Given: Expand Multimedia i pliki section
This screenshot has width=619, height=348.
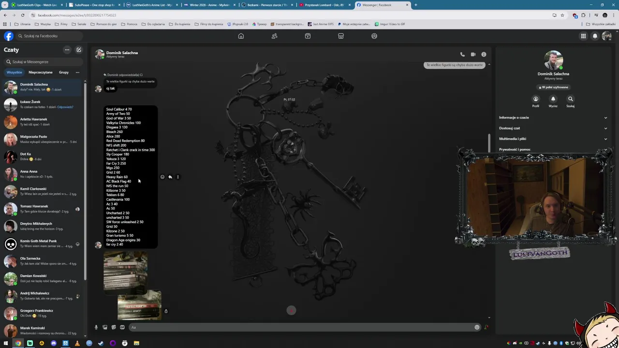Looking at the screenshot, I should pos(553,139).
